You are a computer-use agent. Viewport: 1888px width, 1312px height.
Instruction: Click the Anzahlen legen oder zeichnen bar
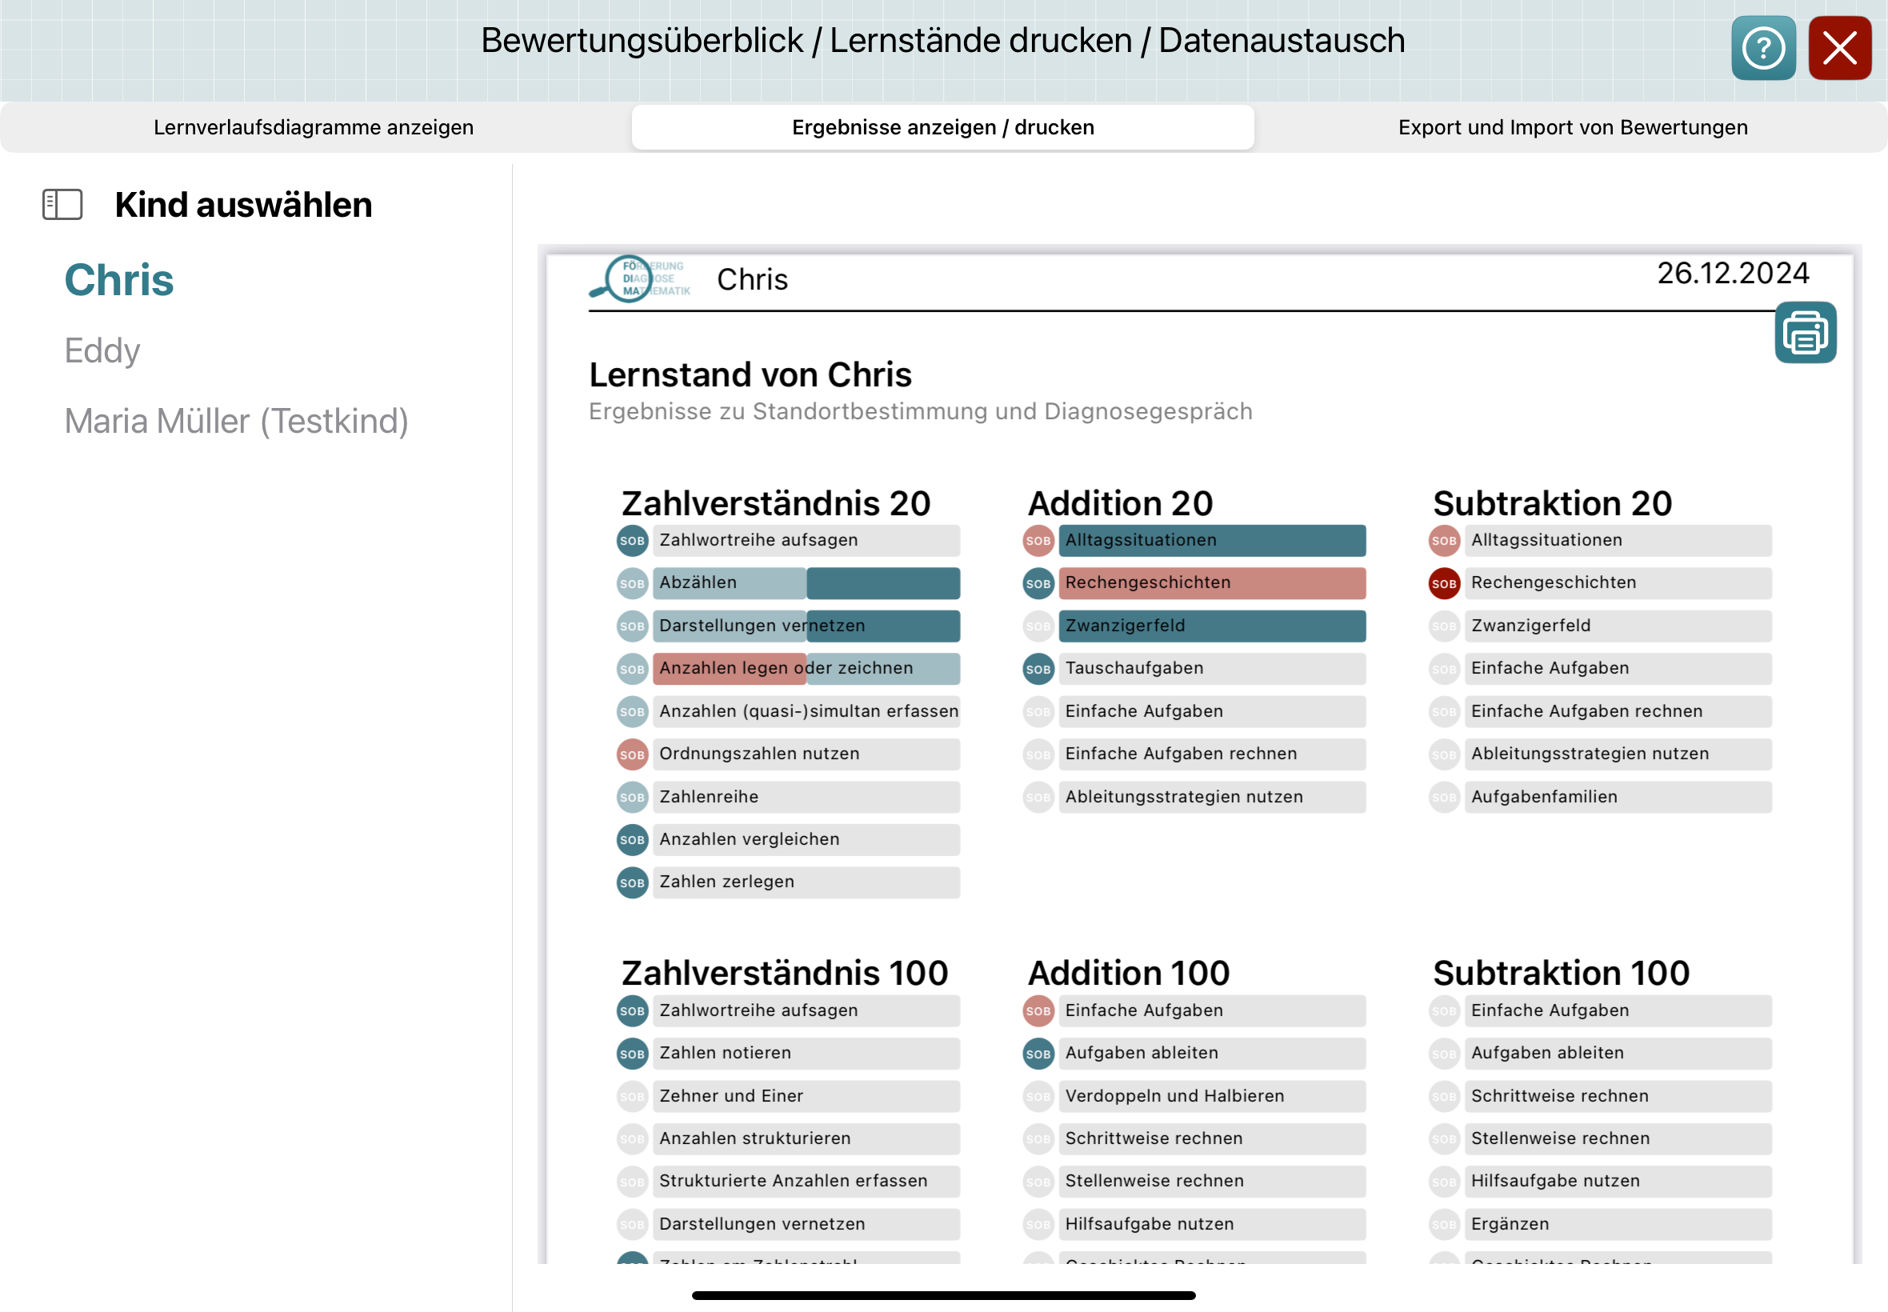pos(806,669)
